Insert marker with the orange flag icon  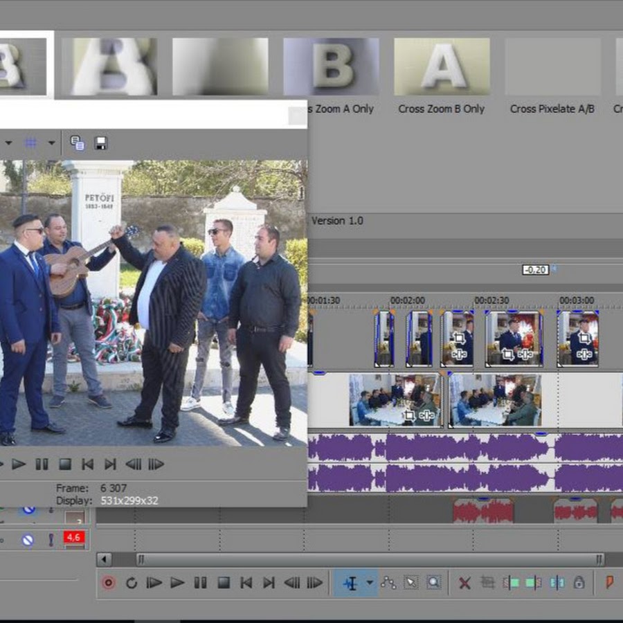click(x=610, y=583)
